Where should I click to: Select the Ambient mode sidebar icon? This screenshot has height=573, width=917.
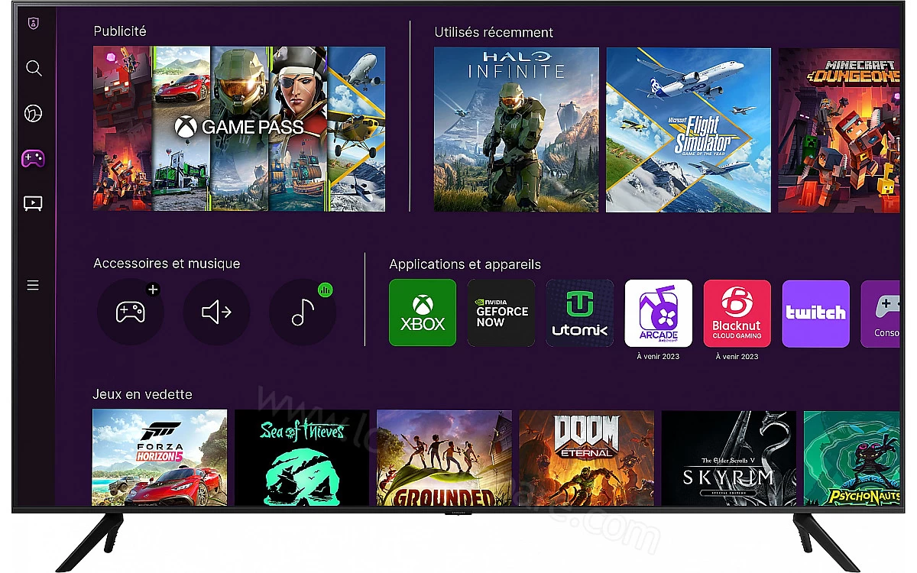[x=34, y=114]
